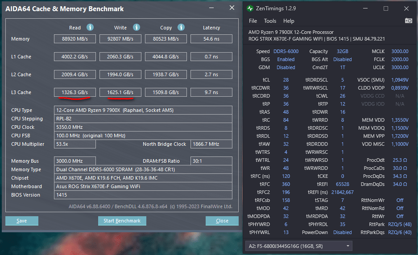Screen dimensions: 418x255
Task: Click the 32GB capacity value in ZenTimings
Action: (343, 51)
